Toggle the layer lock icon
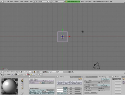The image size is (125, 95). [x=70, y=72]
